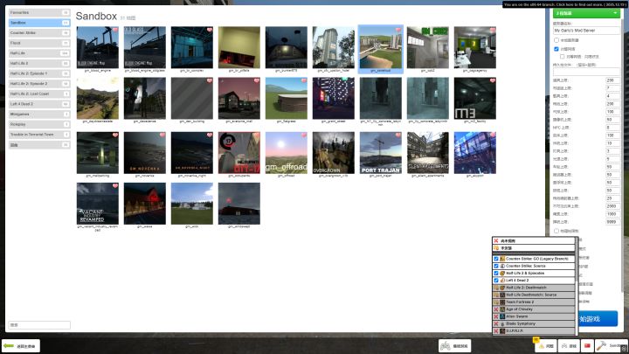Image resolution: width=629 pixels, height=354 pixels.
Task: Choose the gm_flatgrass map thumbnail
Action: click(x=286, y=98)
